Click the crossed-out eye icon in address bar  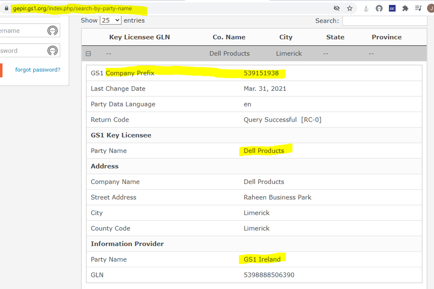coord(337,8)
